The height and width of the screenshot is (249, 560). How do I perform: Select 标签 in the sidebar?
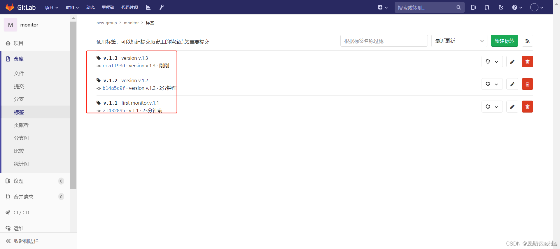19,112
